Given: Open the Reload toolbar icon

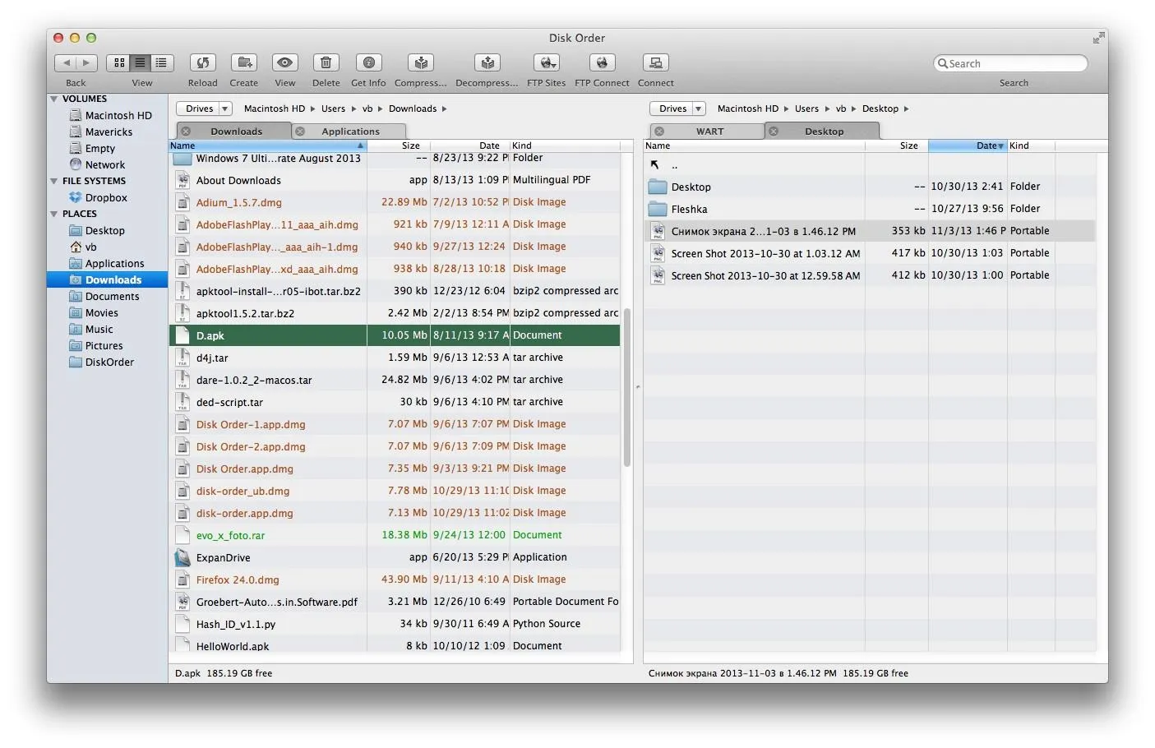Looking at the screenshot, I should pyautogui.click(x=202, y=63).
